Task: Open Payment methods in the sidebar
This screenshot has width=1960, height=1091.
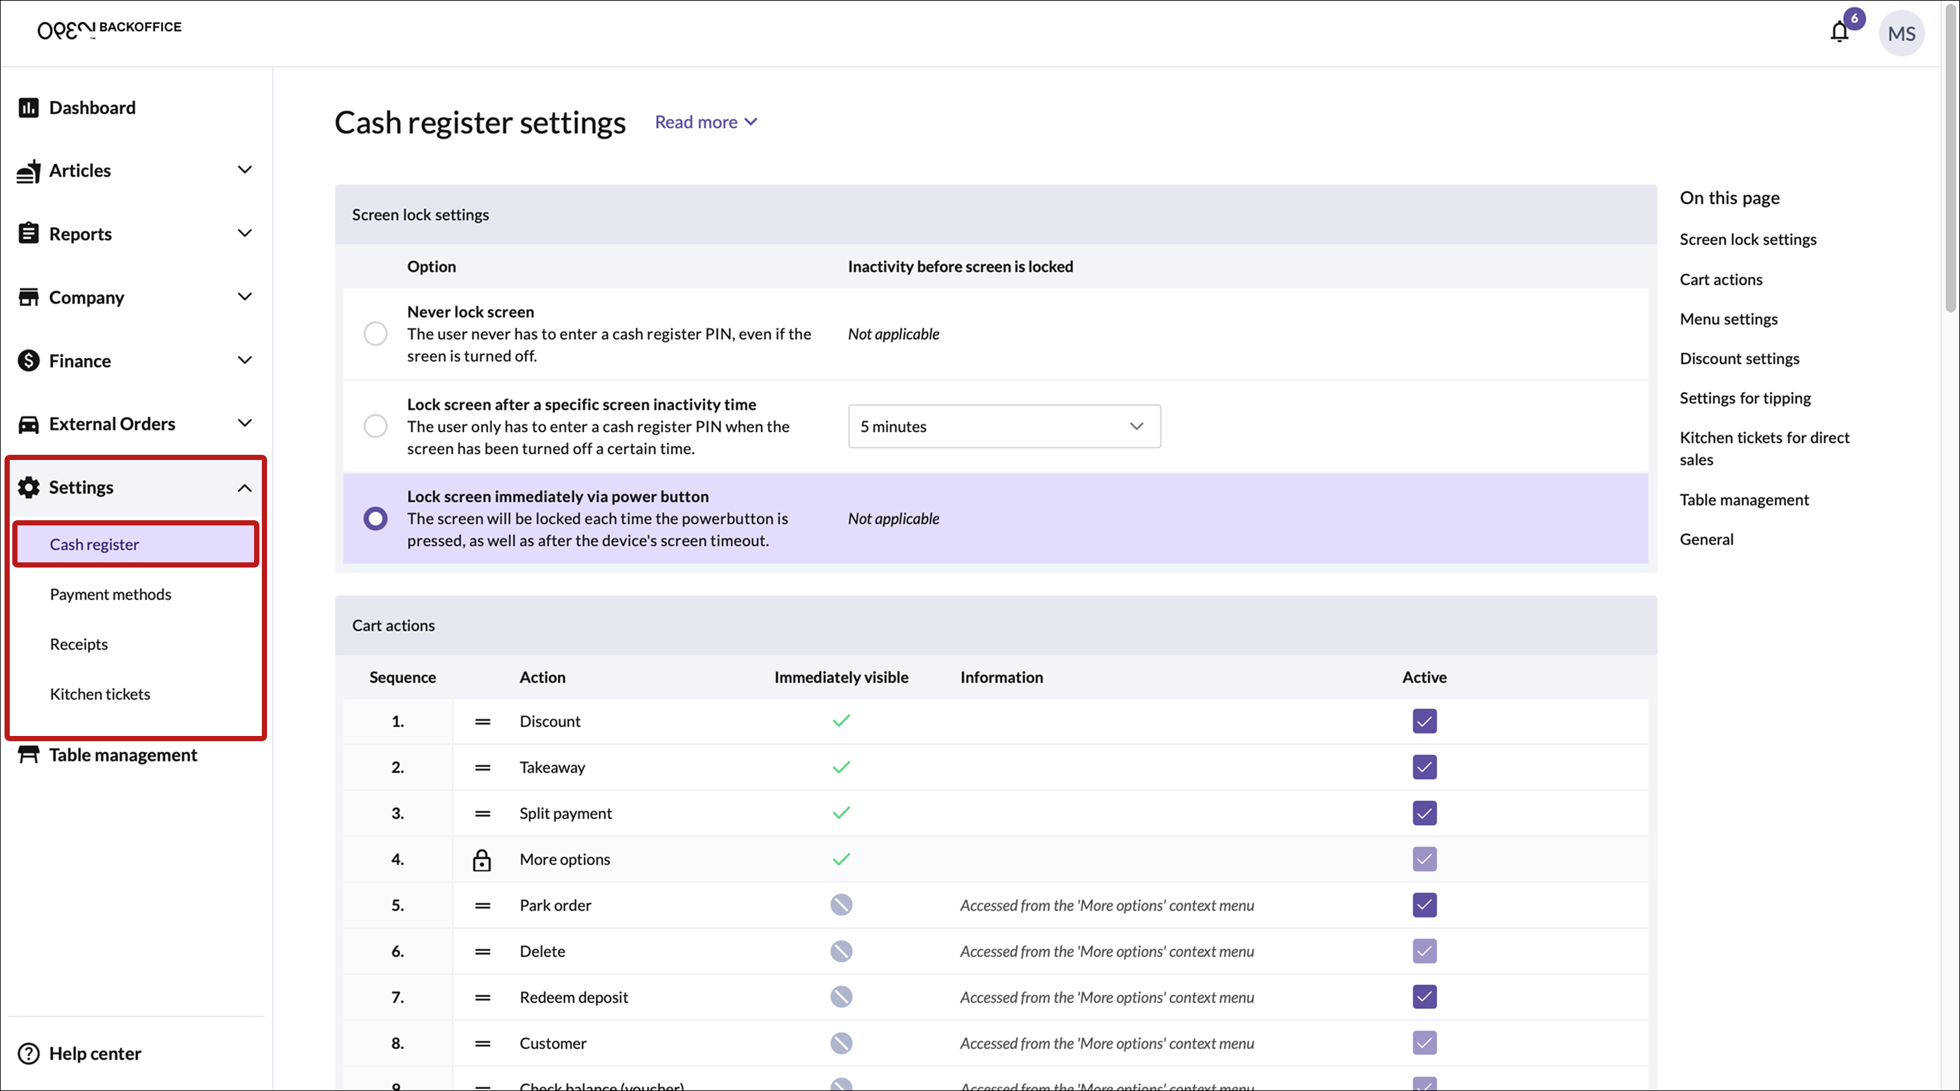Action: [110, 595]
